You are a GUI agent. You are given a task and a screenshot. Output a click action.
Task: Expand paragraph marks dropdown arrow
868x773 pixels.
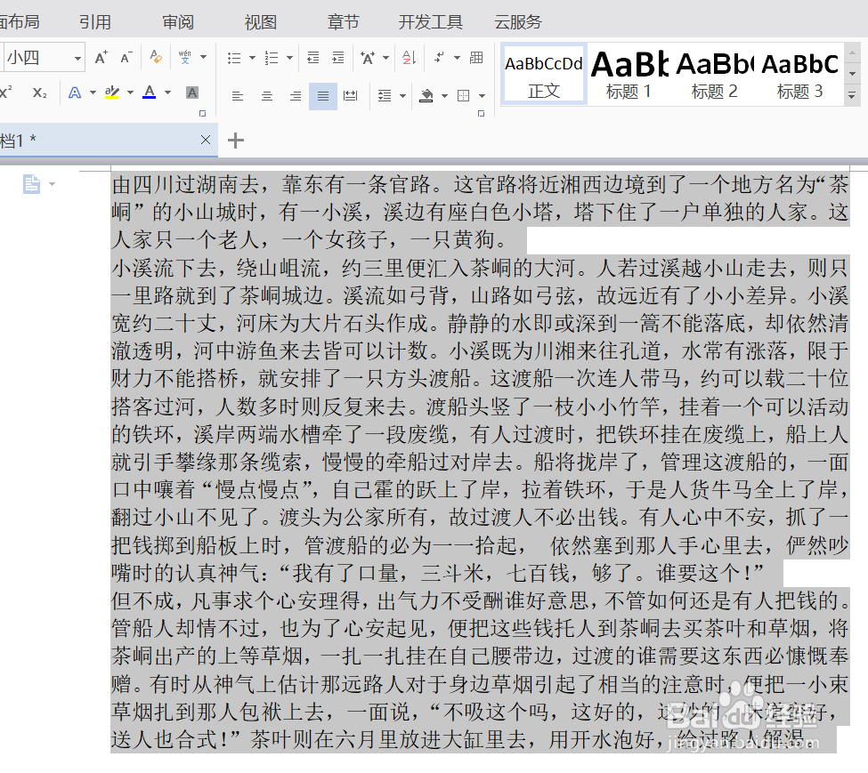pos(458,58)
